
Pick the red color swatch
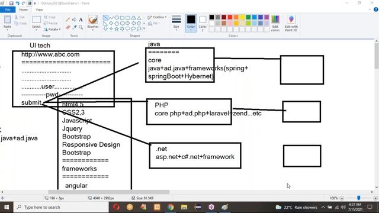(x=230, y=17)
